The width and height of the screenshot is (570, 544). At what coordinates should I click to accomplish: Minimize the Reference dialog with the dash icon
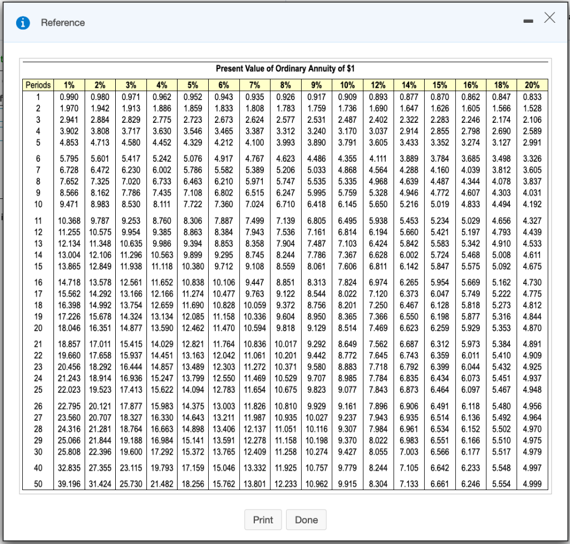pos(528,22)
